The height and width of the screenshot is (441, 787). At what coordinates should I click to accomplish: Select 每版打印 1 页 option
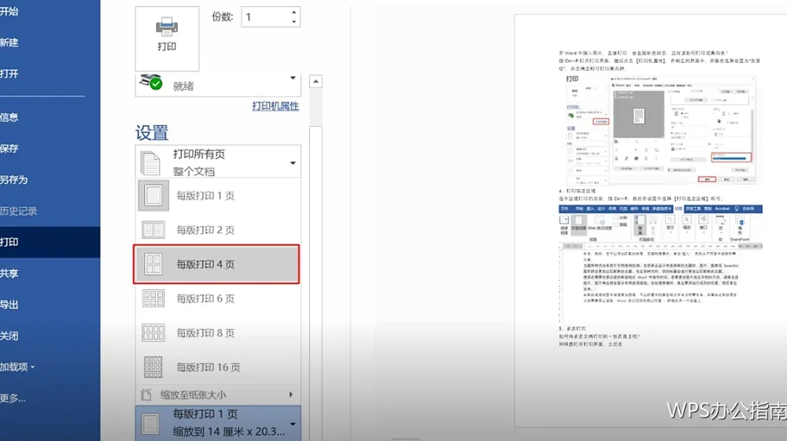pyautogui.click(x=218, y=195)
